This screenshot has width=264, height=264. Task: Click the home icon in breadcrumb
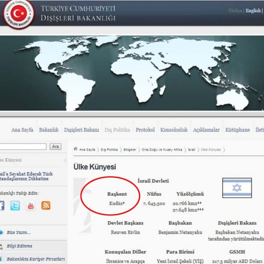click(x=76, y=149)
